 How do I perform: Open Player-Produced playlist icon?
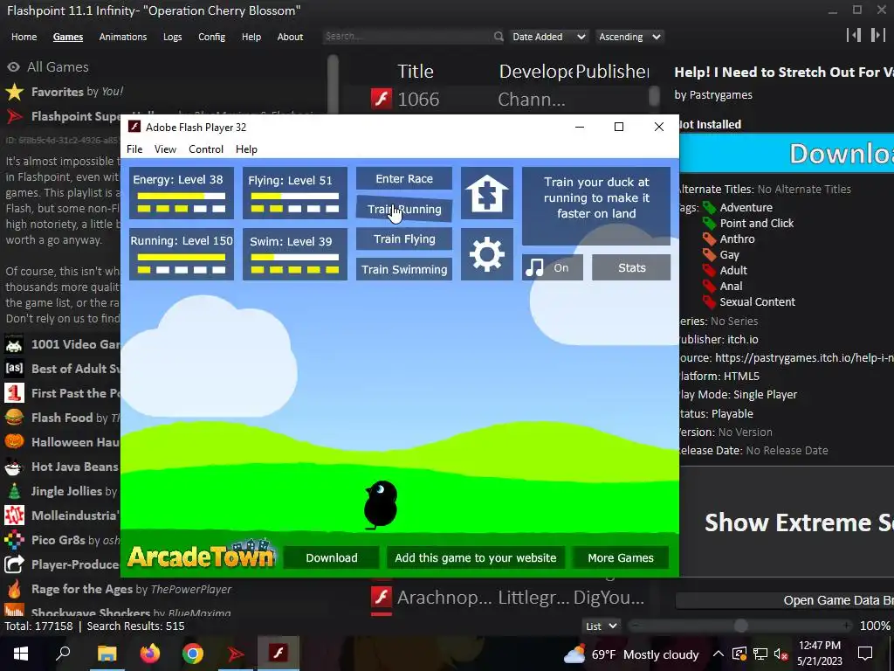click(x=14, y=564)
